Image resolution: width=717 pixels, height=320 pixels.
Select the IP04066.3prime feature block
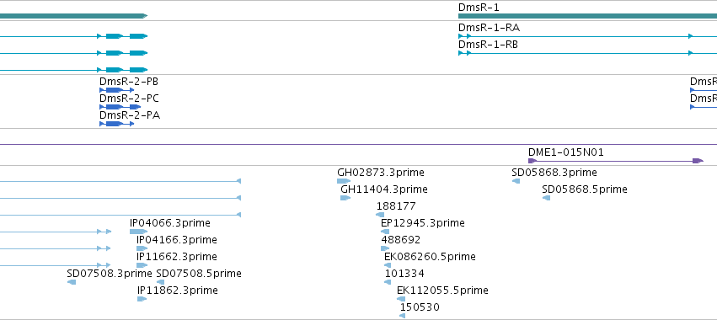(x=138, y=232)
